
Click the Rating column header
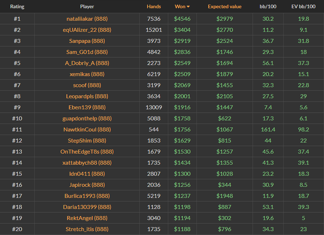click(x=17, y=7)
